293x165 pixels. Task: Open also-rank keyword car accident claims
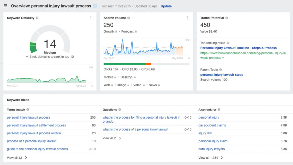pyautogui.click(x=212, y=125)
